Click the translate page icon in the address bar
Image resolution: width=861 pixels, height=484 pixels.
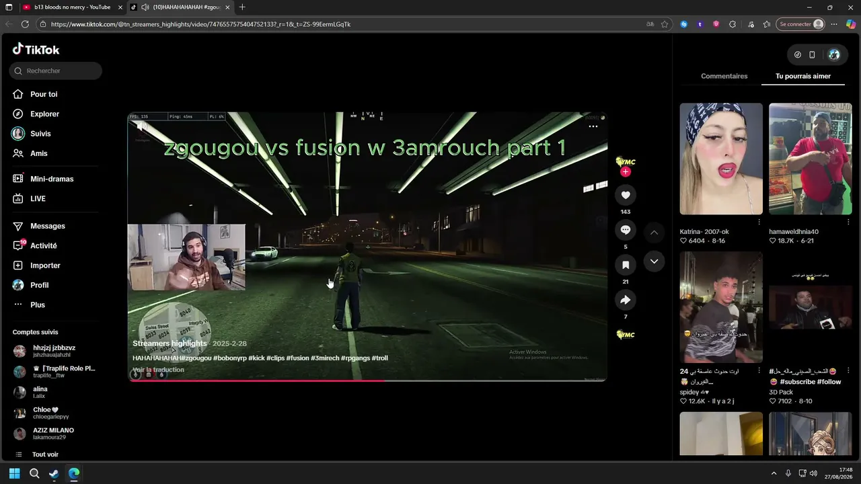(650, 24)
